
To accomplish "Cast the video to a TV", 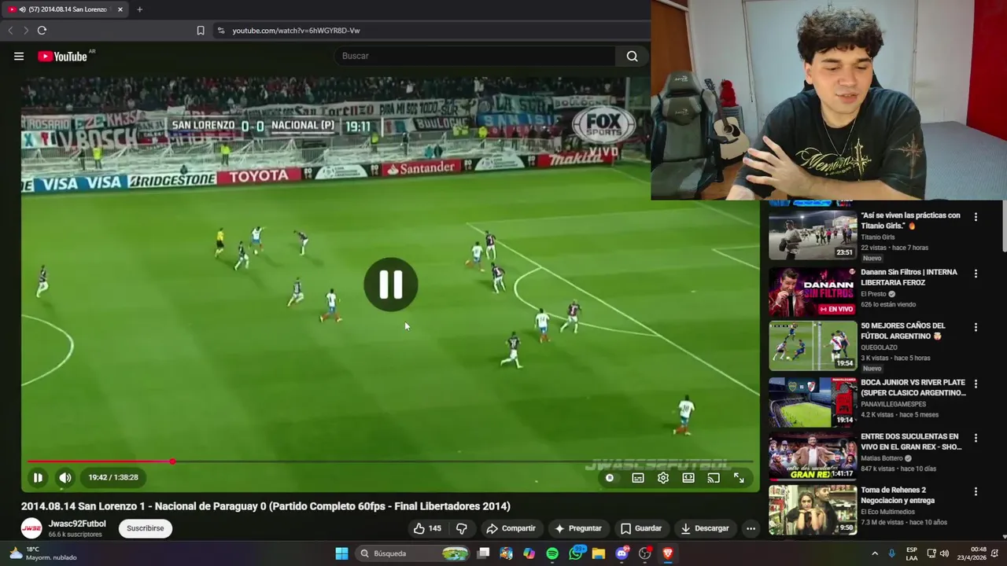I will (714, 477).
